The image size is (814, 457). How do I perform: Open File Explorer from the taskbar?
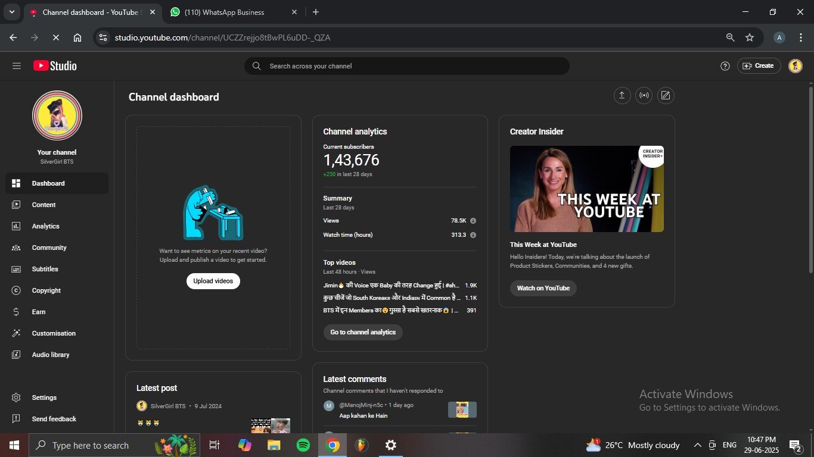pyautogui.click(x=274, y=445)
